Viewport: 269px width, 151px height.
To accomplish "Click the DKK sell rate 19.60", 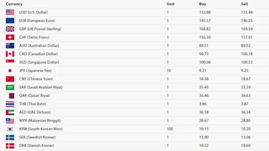I will (x=246, y=145).
